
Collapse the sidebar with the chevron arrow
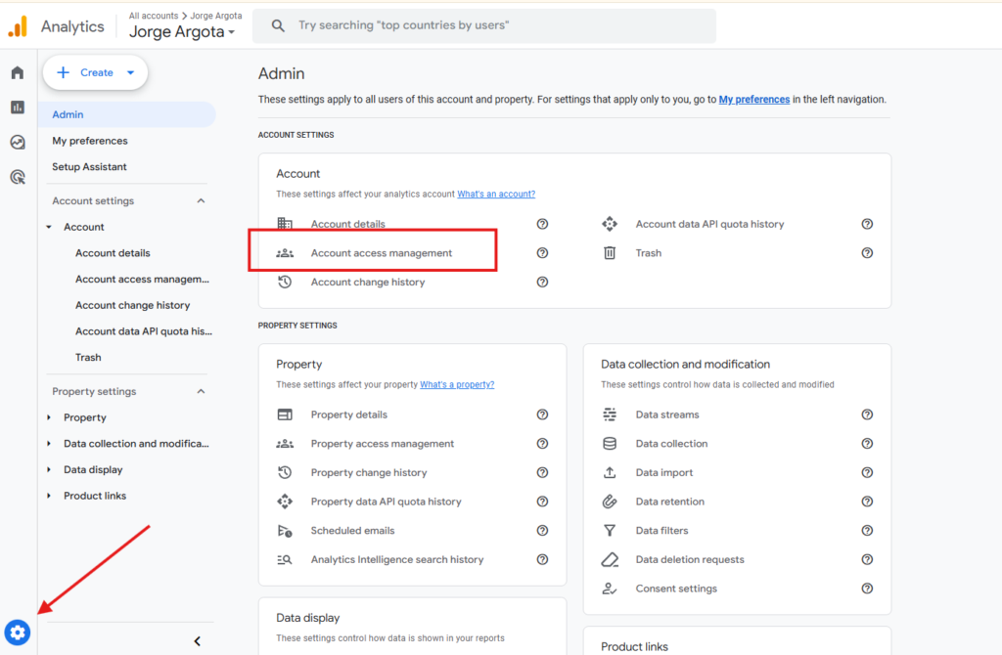point(197,641)
